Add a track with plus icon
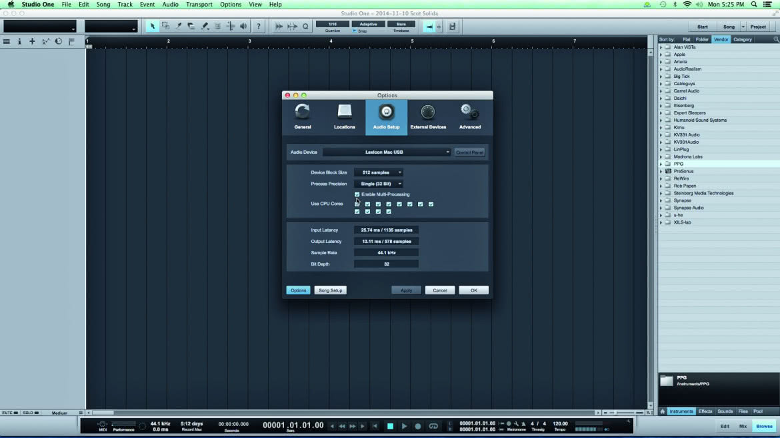 (33, 42)
